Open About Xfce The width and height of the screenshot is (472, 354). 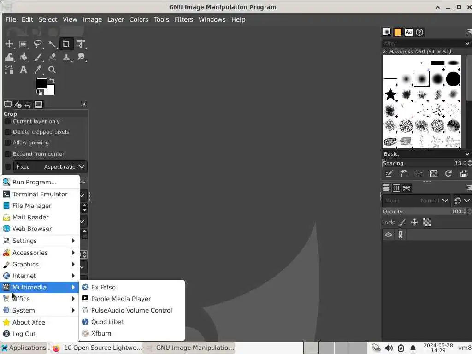(x=40, y=322)
